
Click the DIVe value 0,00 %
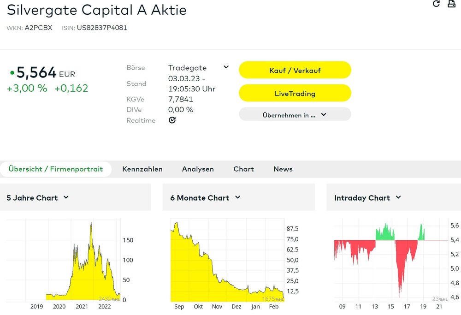(x=181, y=109)
